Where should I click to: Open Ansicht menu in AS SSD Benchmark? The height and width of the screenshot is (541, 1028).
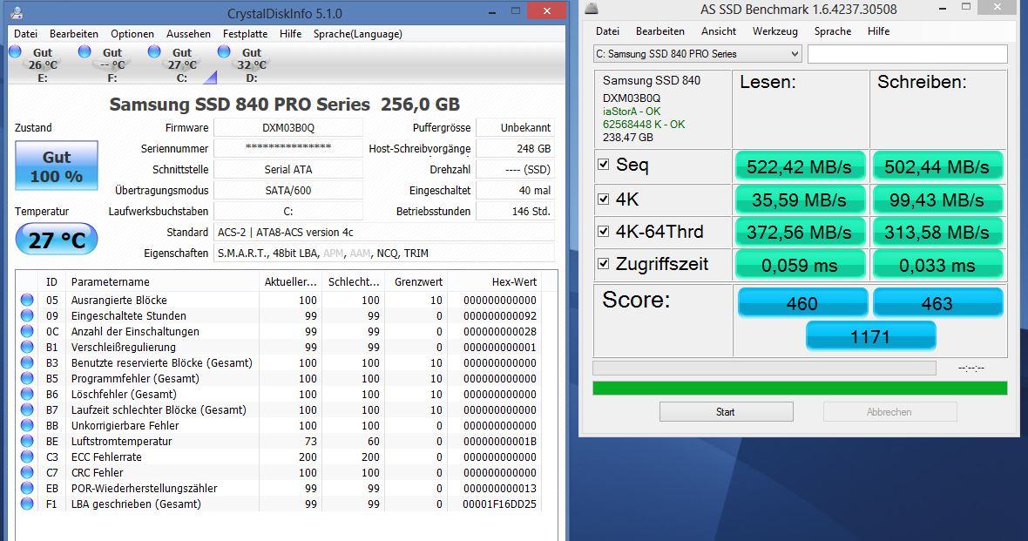(719, 30)
